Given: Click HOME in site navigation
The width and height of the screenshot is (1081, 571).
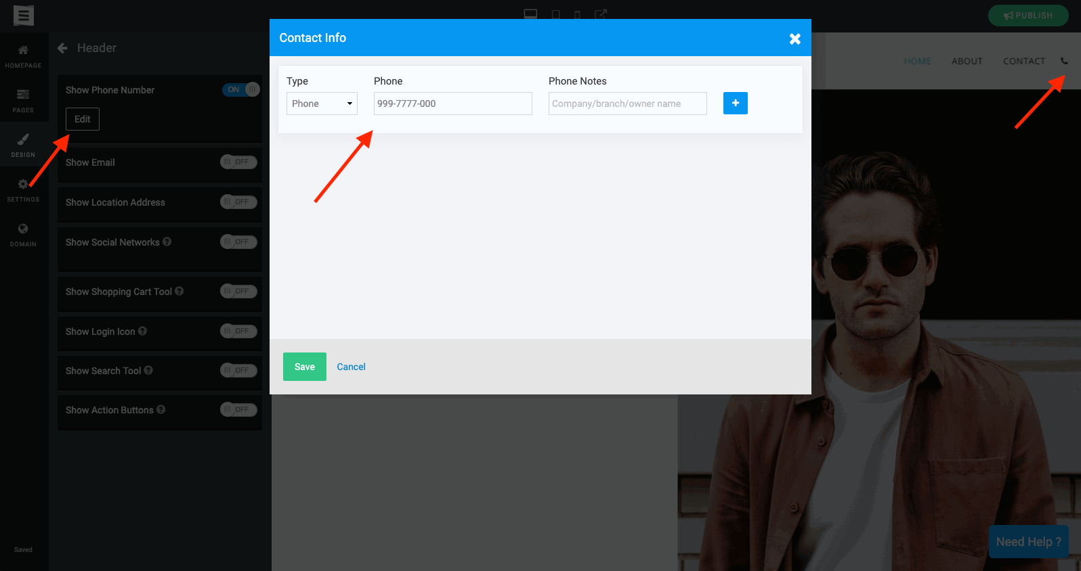Looking at the screenshot, I should point(917,61).
